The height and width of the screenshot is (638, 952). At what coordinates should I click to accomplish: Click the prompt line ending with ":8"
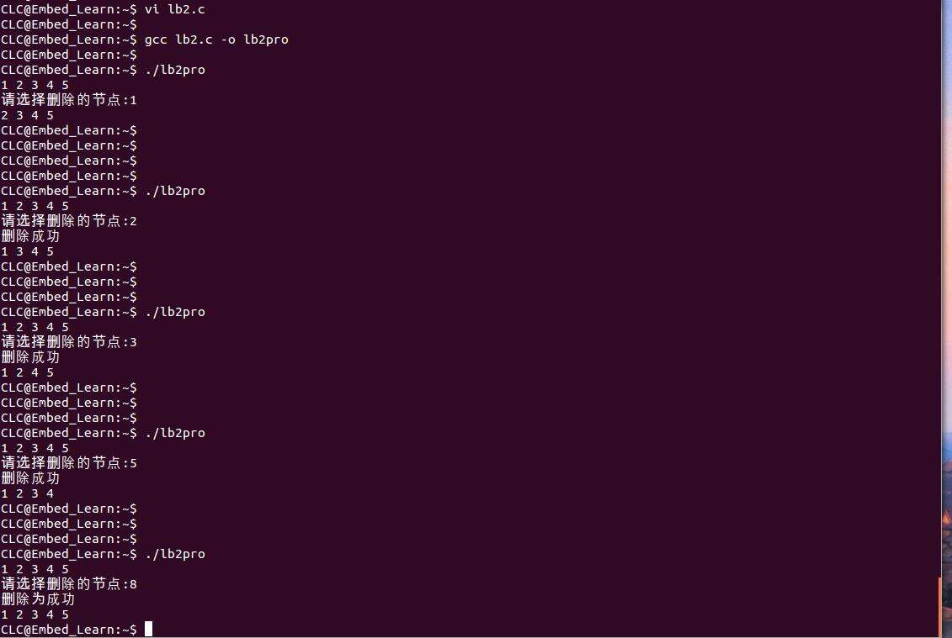click(69, 584)
